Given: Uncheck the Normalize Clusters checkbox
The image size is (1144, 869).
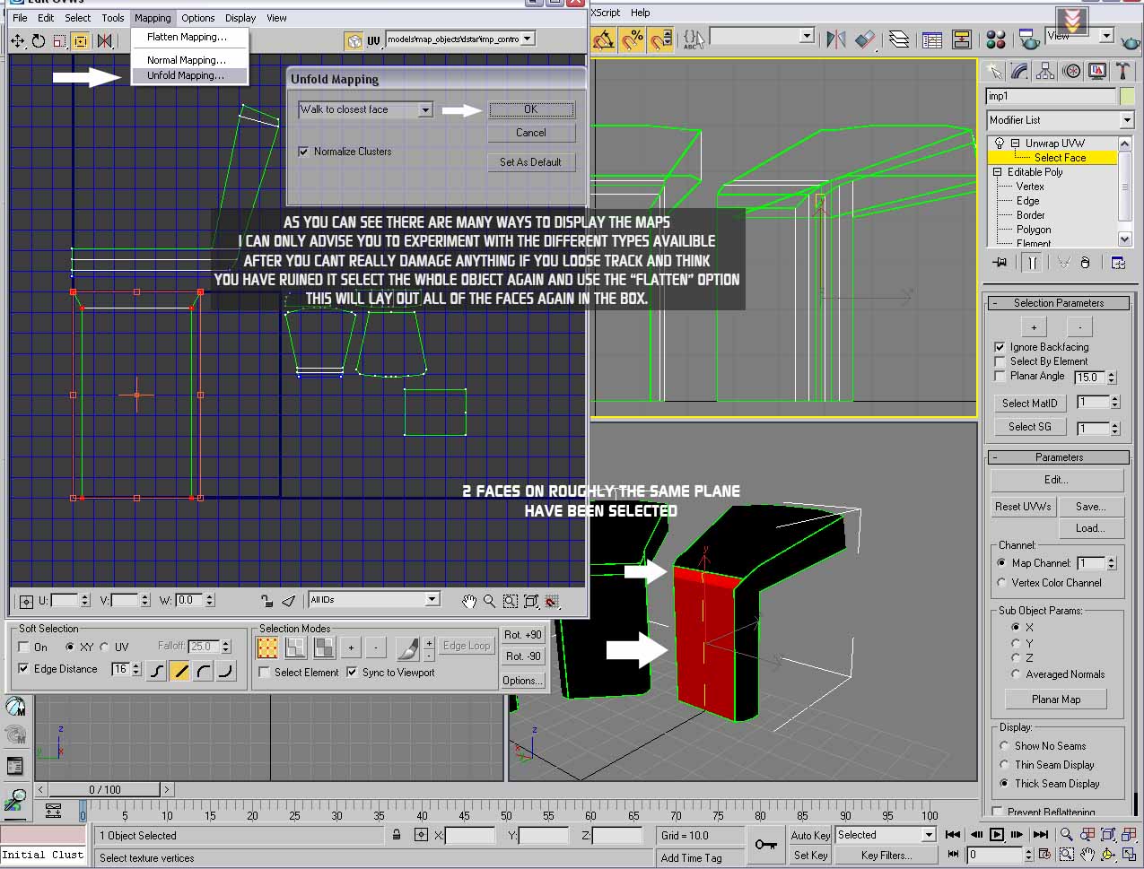Looking at the screenshot, I should [303, 152].
